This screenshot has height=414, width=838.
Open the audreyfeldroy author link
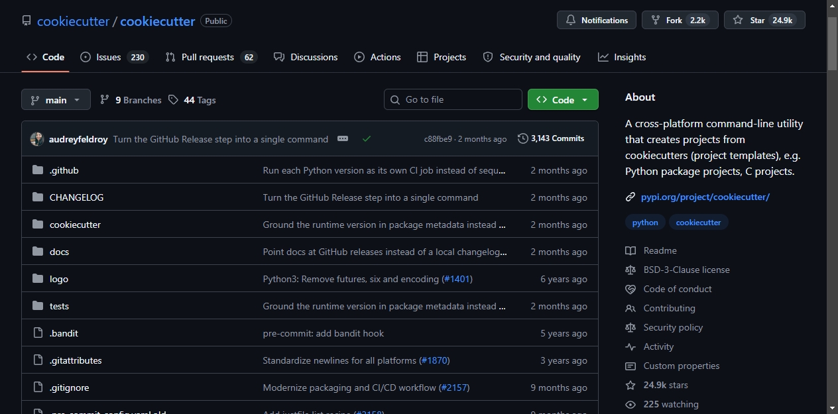pos(78,139)
